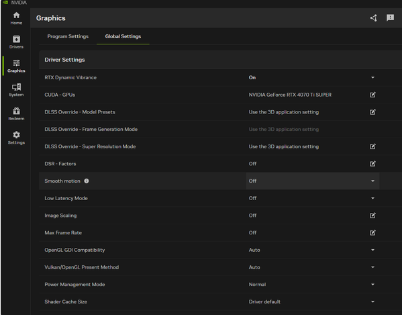Edit the Image Scaling setting
Viewport: 402px width, 315px height.
tap(372, 216)
